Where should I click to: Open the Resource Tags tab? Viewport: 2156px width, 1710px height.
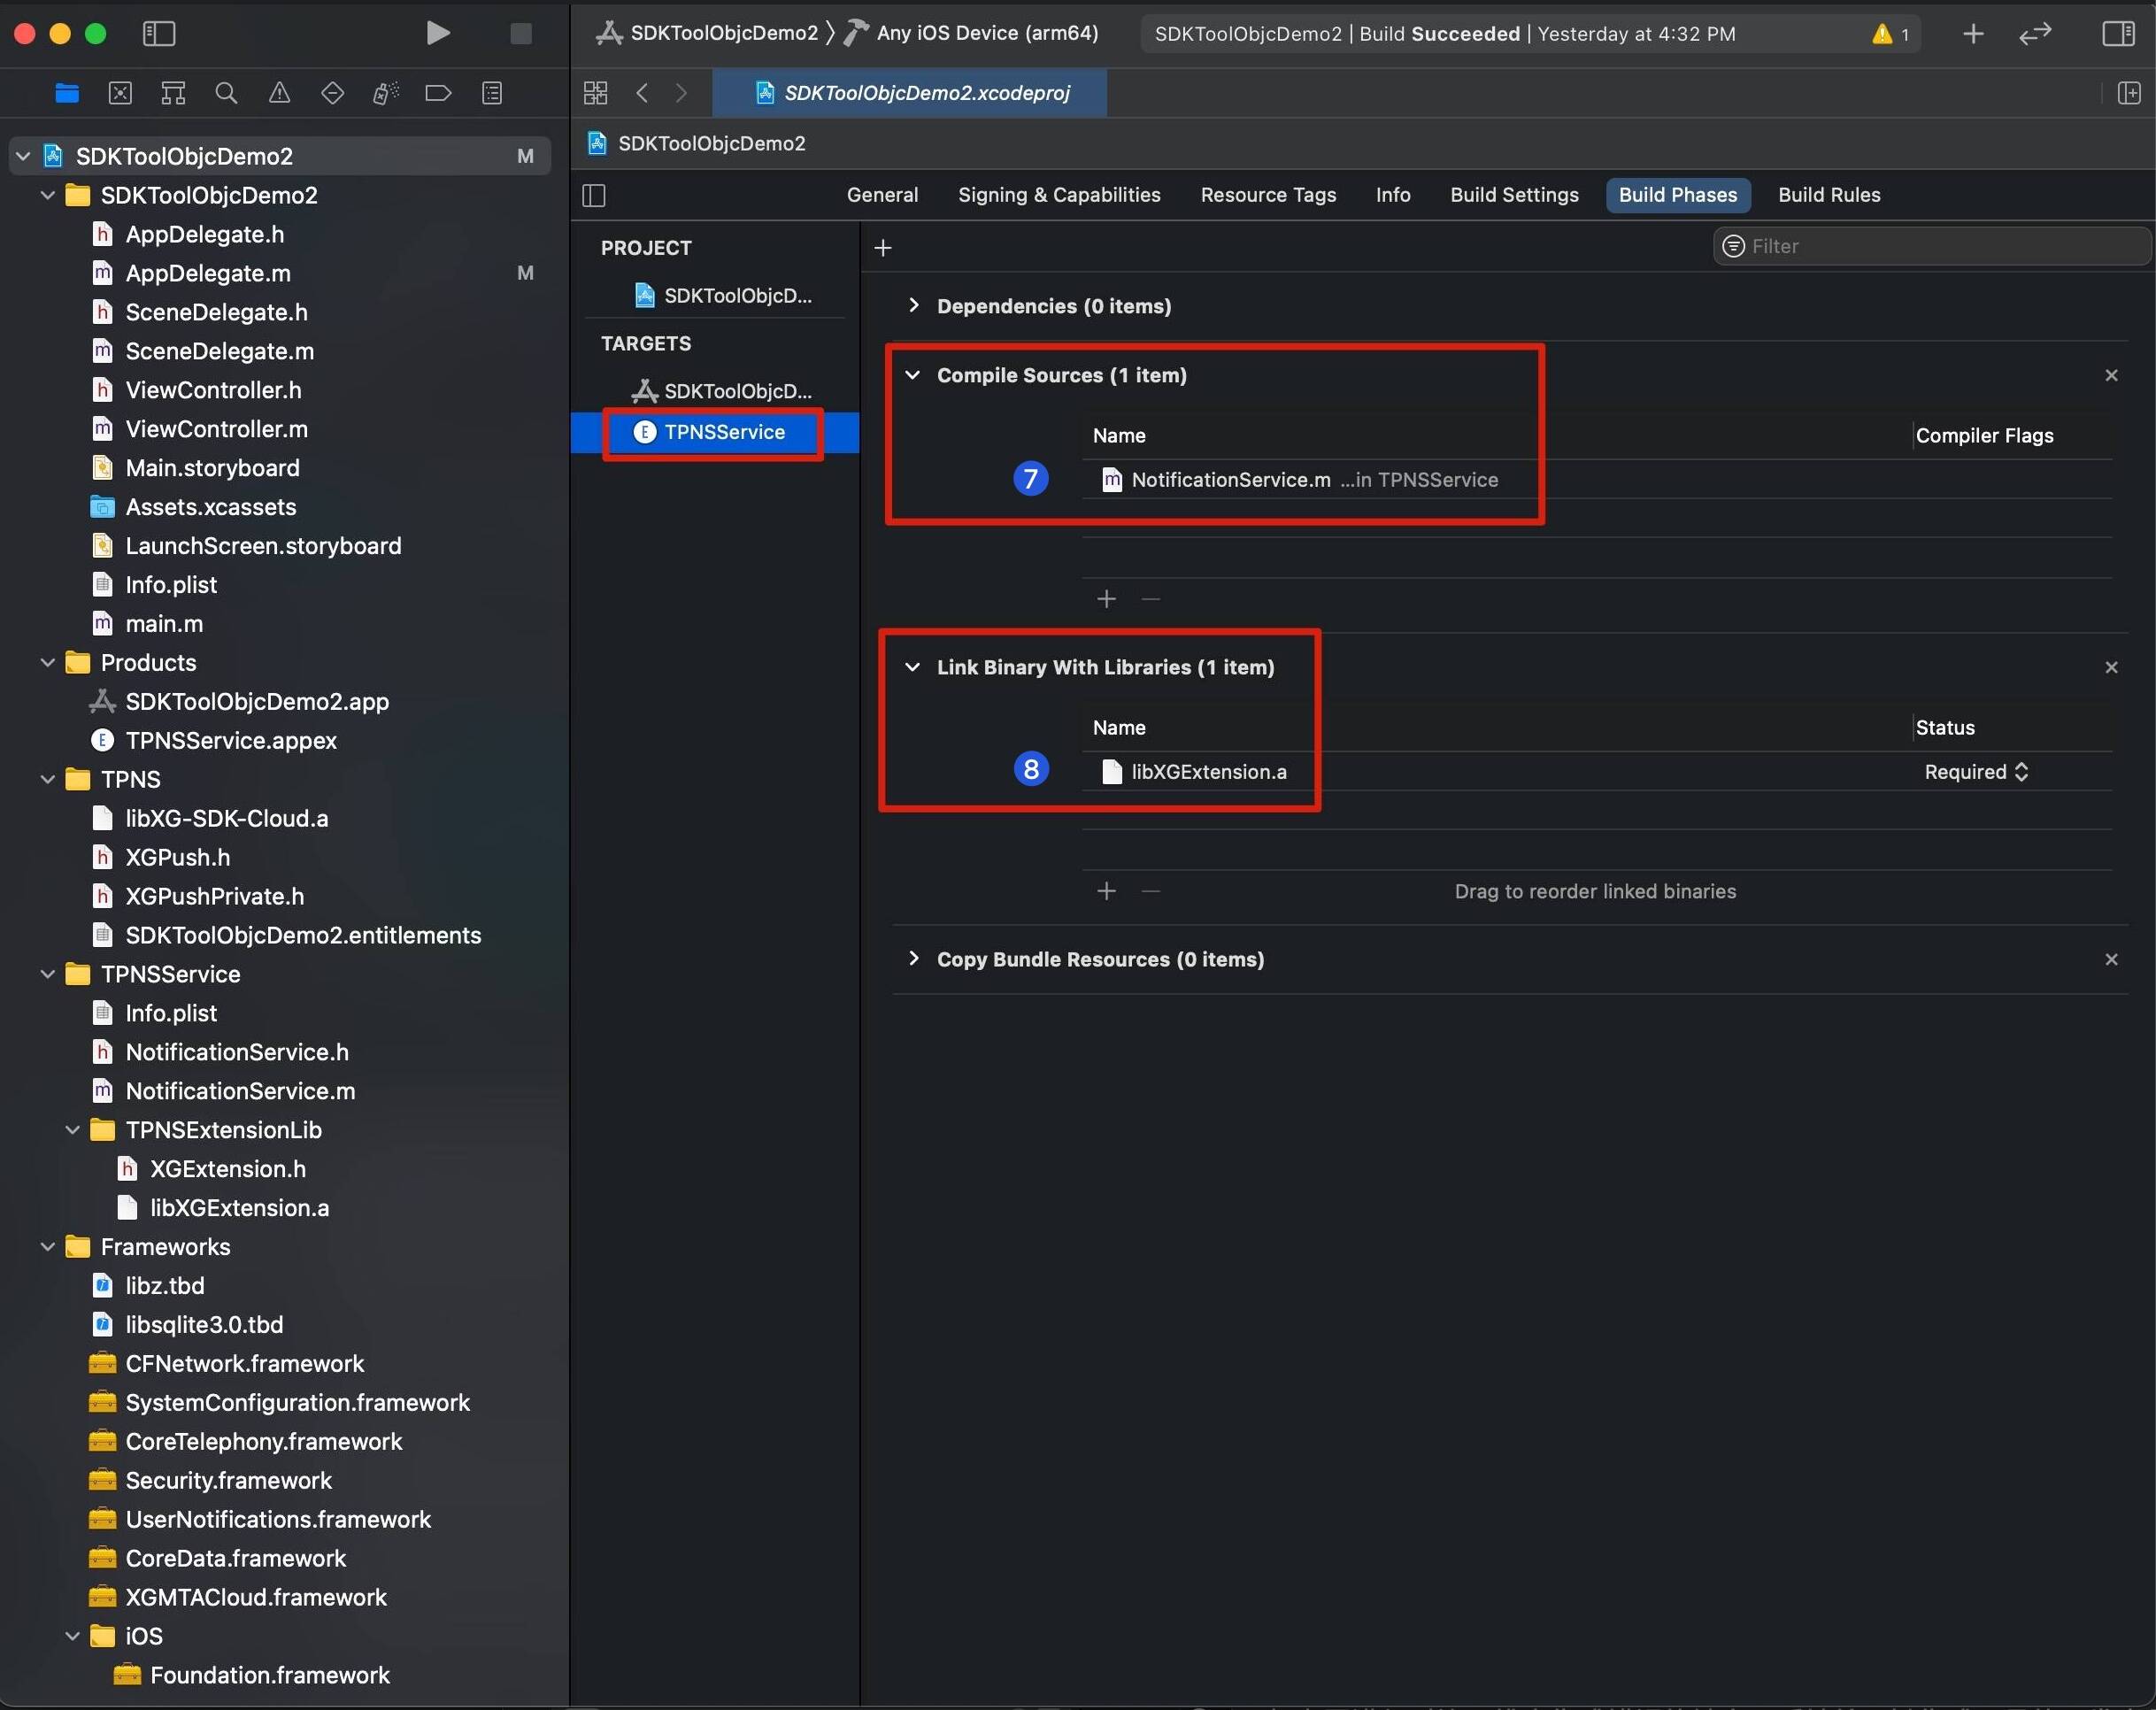(x=1268, y=195)
